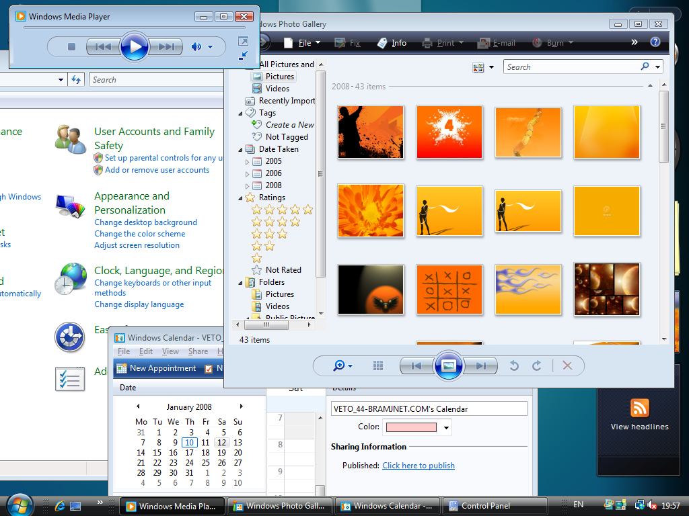689x516 pixels.
Task: Click Play in Windows Media Player
Action: tap(135, 46)
